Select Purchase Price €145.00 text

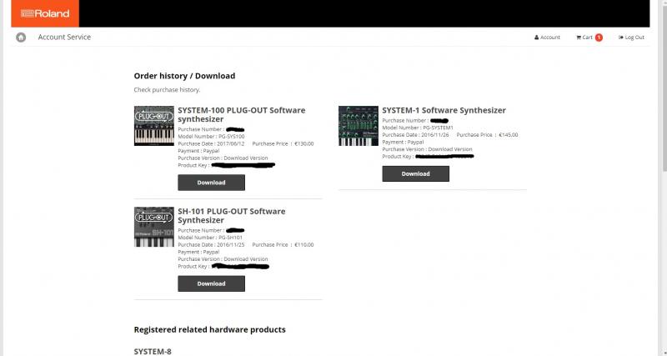click(487, 135)
